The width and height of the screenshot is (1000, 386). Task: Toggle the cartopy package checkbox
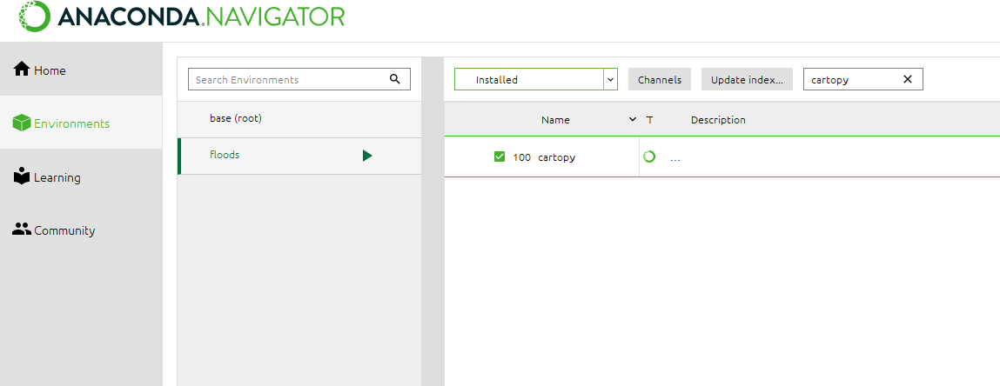click(500, 156)
